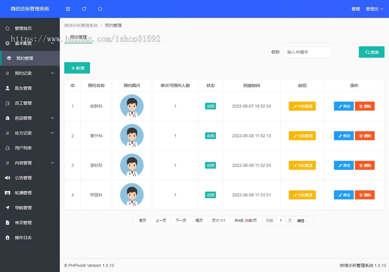Click 上一页 in pagination
This screenshot has width=389, height=272.
(x=161, y=220)
